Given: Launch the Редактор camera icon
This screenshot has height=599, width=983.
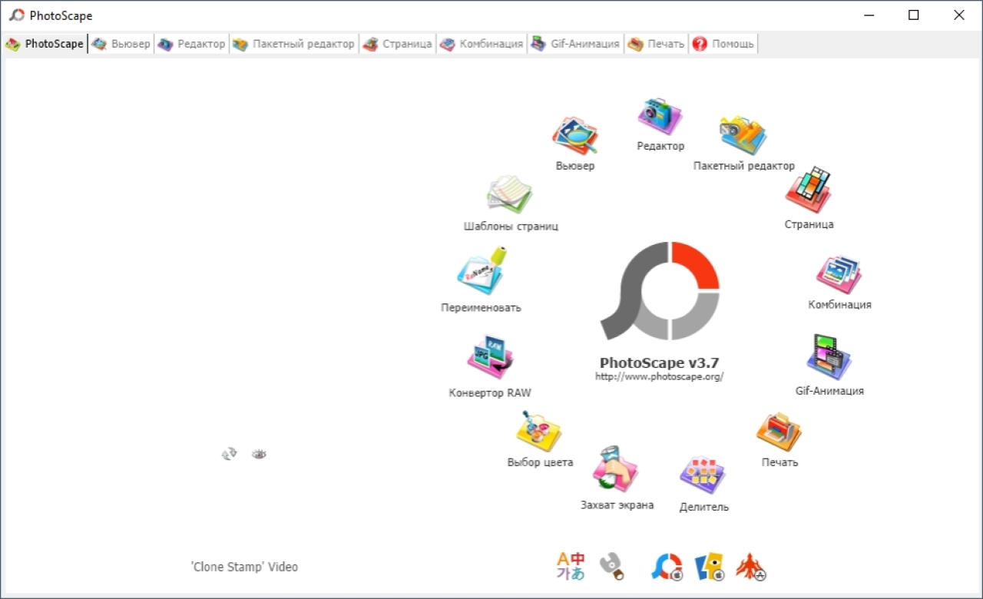Looking at the screenshot, I should click(660, 116).
